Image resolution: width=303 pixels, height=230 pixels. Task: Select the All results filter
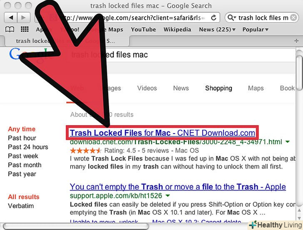24,197
